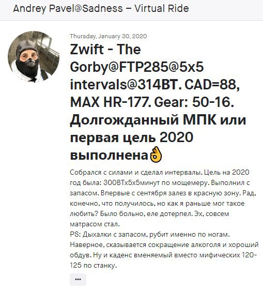Click the OK hand emoji in title
263x293 pixels.
156,155
